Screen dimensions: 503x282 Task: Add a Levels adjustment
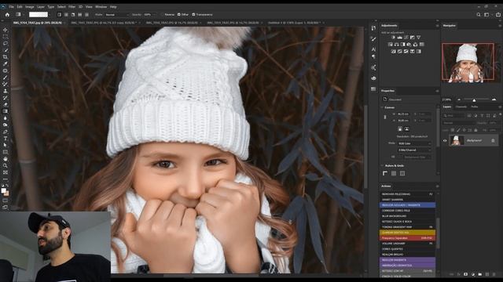[x=400, y=38]
